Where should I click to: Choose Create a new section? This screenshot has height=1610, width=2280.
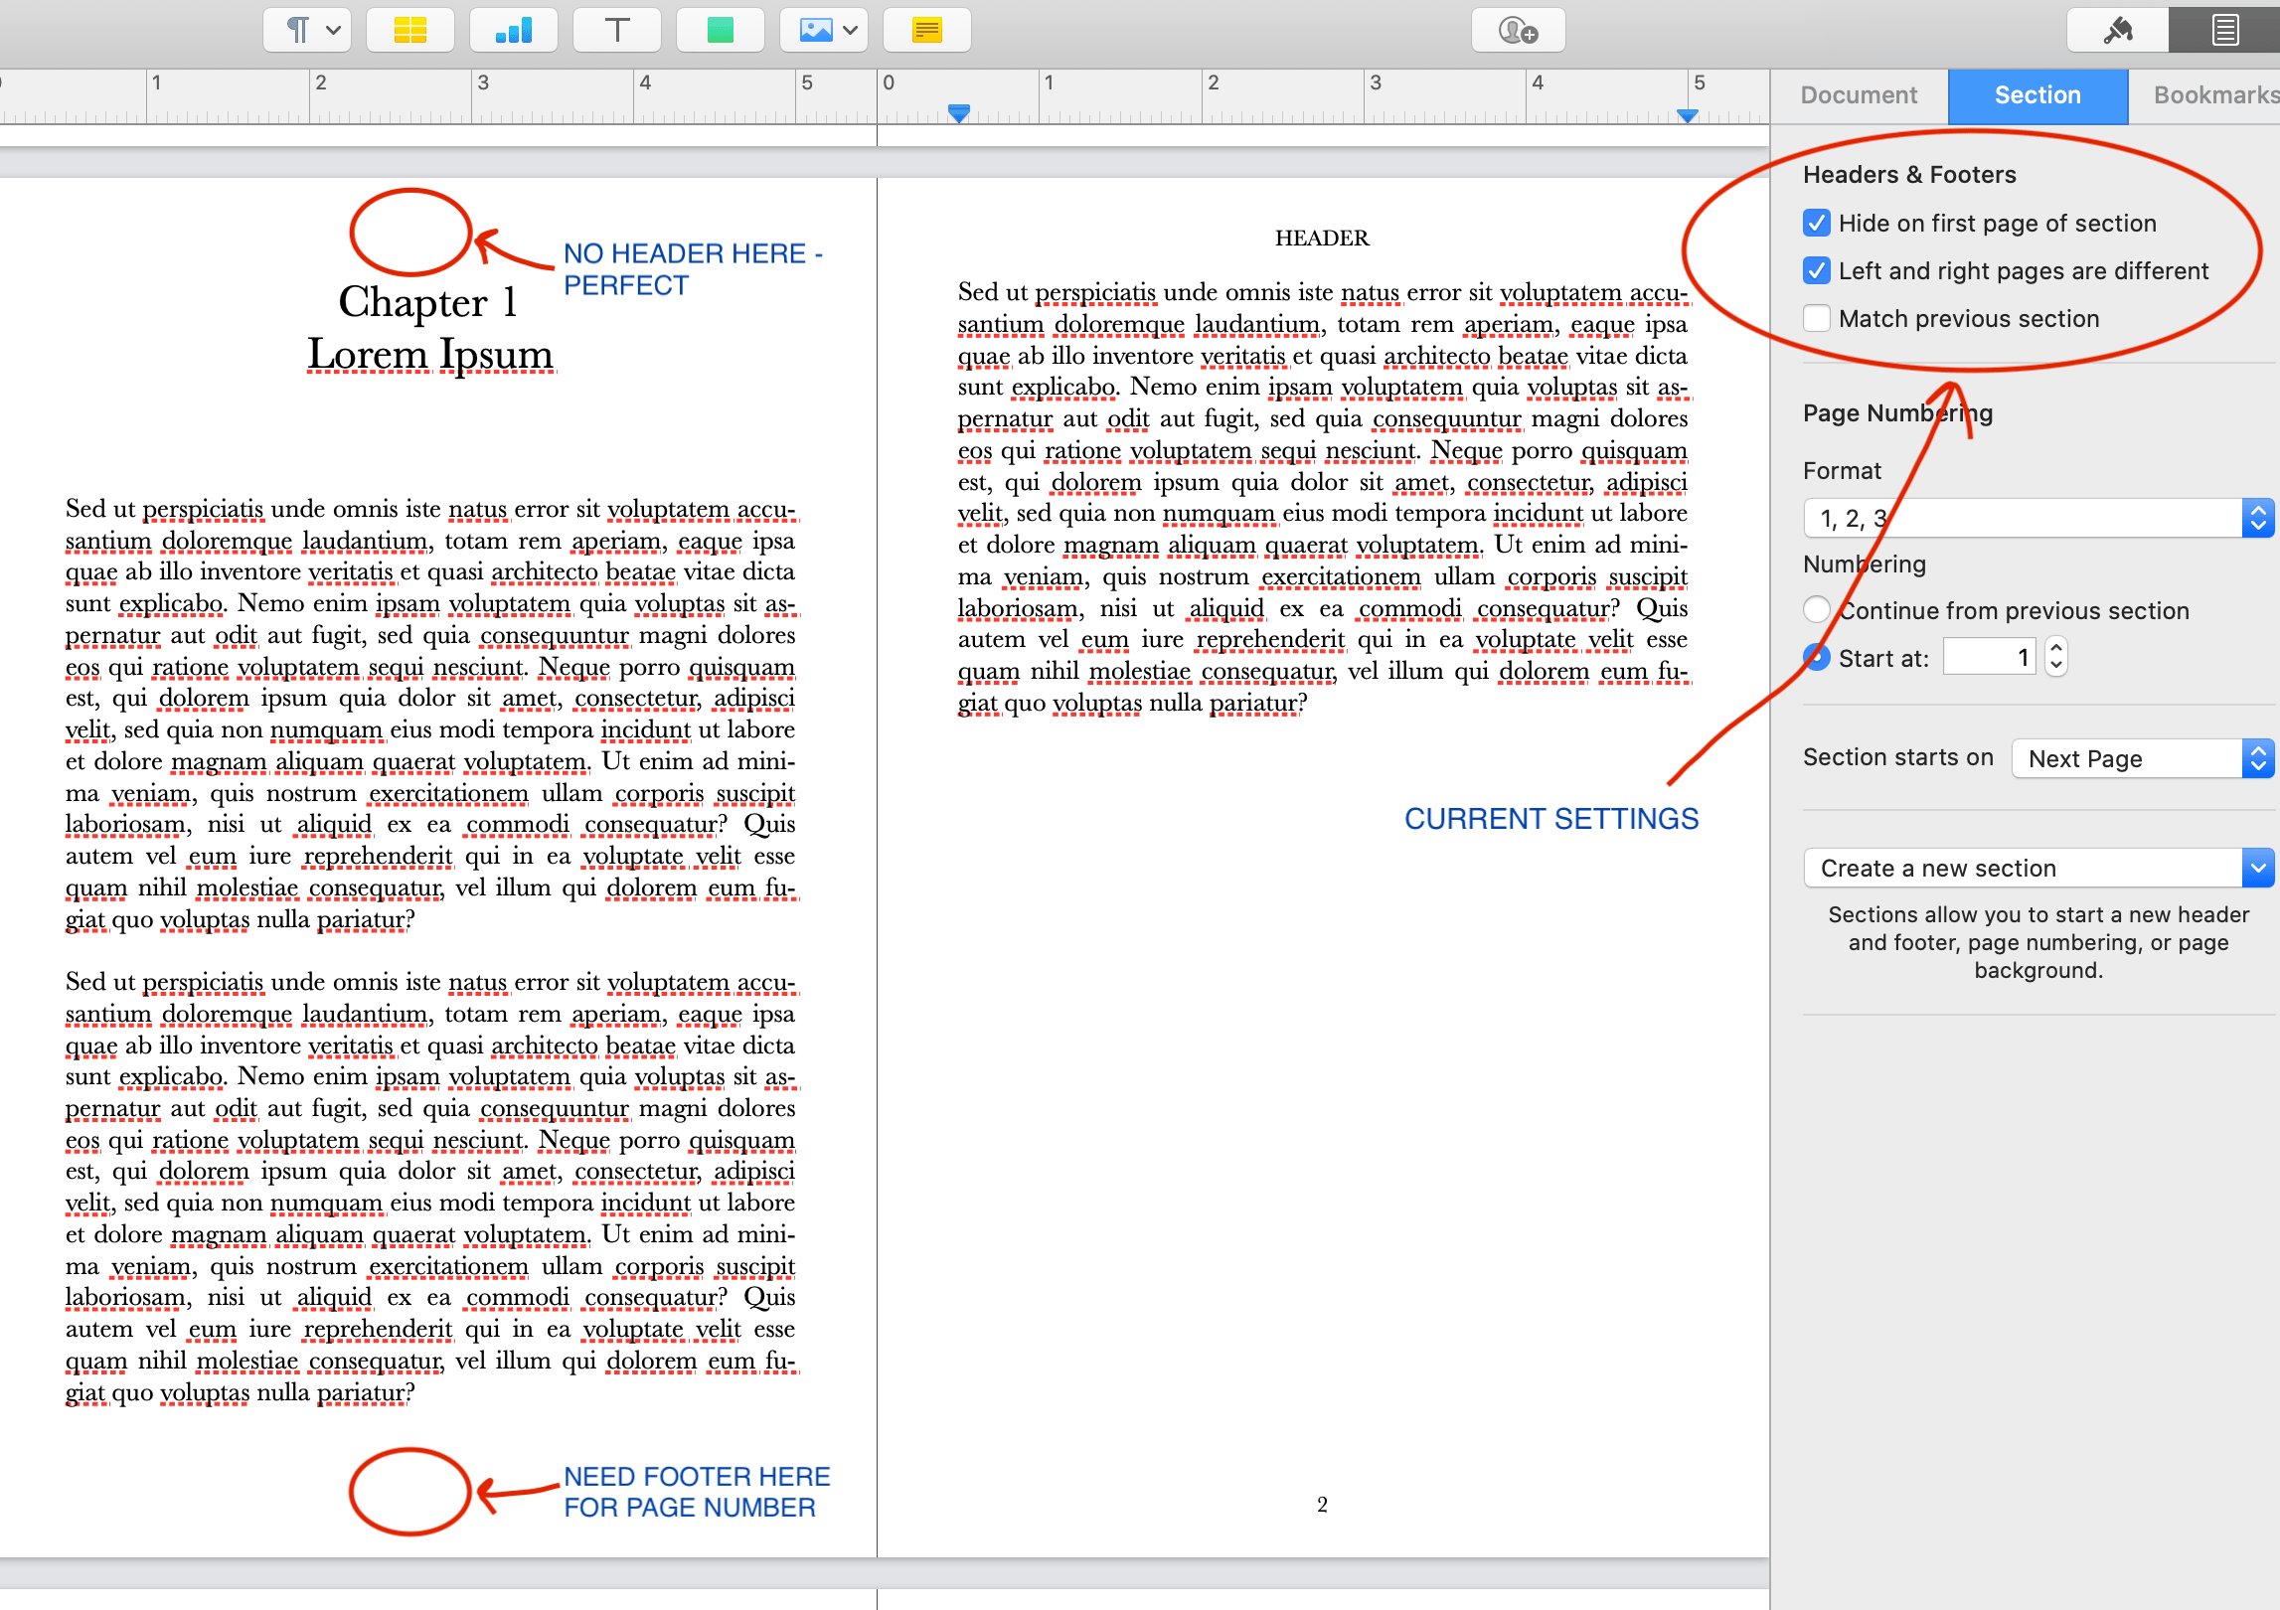[x=2036, y=867]
